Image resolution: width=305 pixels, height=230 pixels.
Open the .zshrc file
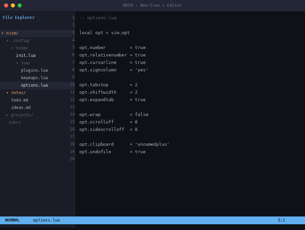tap(14, 122)
